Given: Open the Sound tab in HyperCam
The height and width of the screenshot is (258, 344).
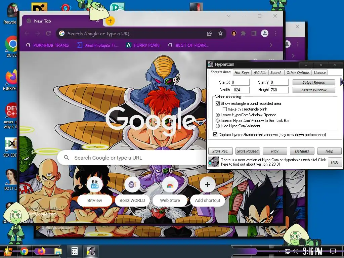Looking at the screenshot, I should click(x=275, y=73).
